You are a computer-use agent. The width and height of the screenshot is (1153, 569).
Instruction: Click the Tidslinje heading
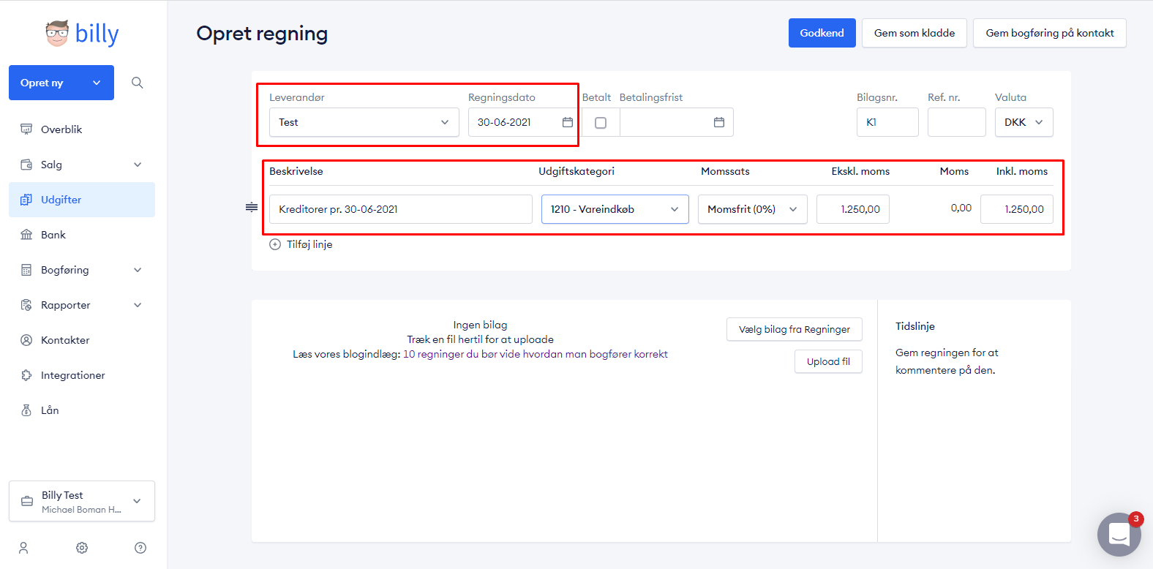click(x=915, y=326)
